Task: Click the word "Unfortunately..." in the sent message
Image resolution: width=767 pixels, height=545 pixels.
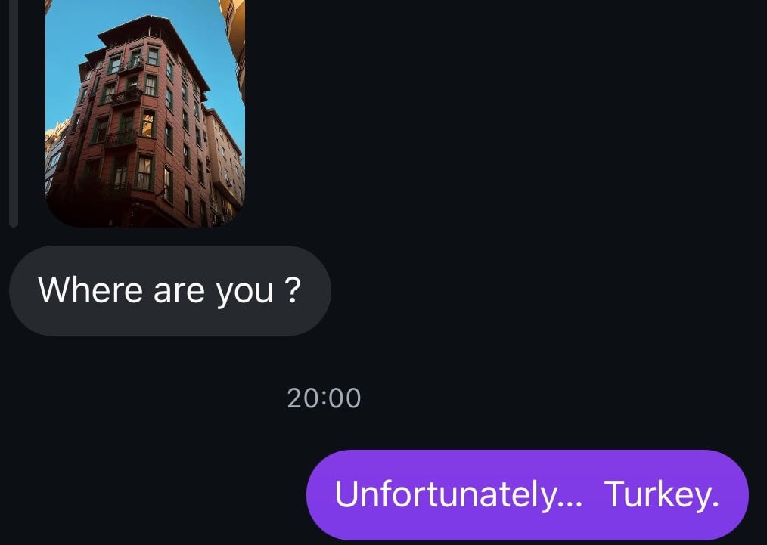Action: point(458,494)
